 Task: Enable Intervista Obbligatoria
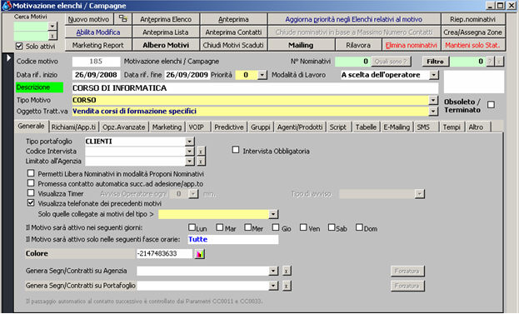click(x=236, y=150)
